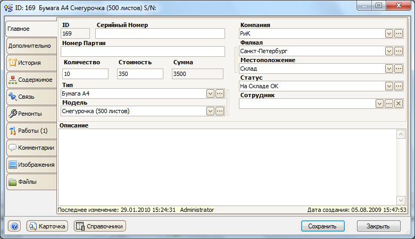Open the Содержимое tab
415x239 pixels.
[31, 80]
